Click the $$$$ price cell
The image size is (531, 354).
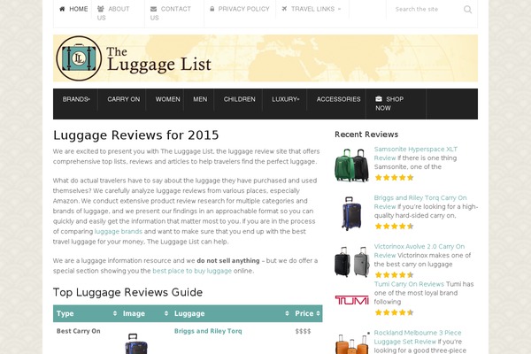(303, 331)
